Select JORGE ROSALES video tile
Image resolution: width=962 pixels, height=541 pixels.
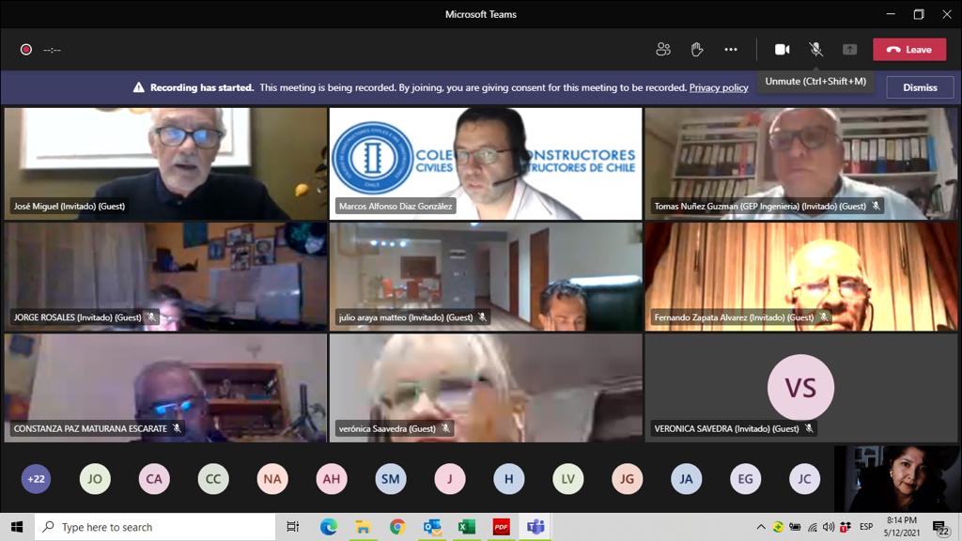coord(165,277)
